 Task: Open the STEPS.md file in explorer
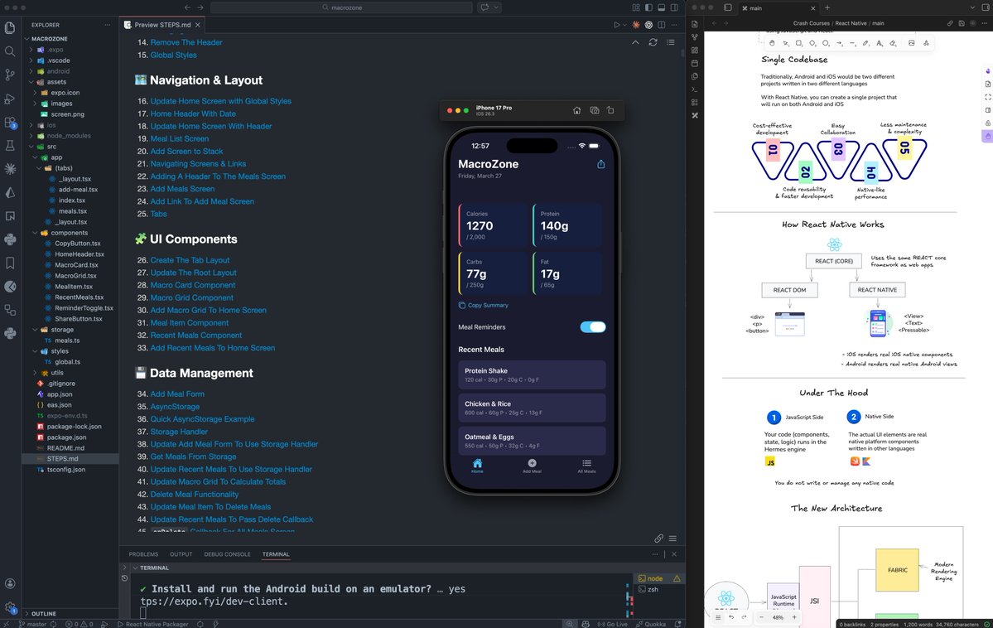(70, 458)
